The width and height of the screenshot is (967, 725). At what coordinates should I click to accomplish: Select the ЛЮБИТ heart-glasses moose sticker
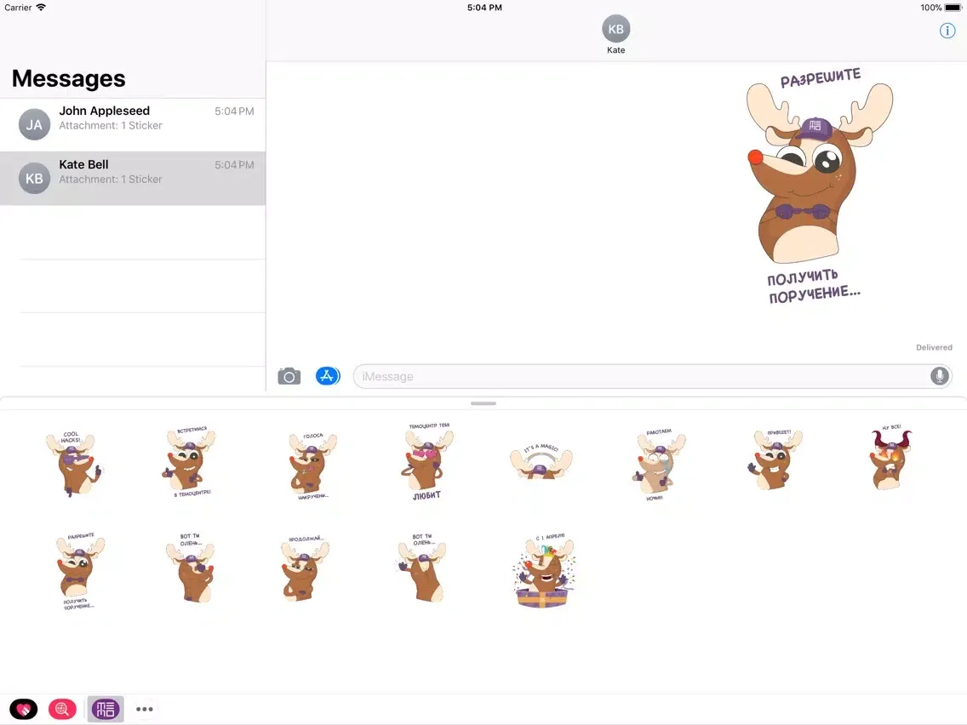(427, 461)
